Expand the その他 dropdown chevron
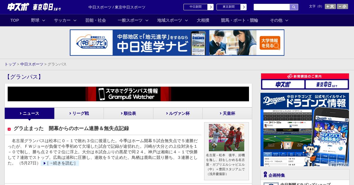This screenshot has height=185, width=354. pyautogui.click(x=287, y=20)
